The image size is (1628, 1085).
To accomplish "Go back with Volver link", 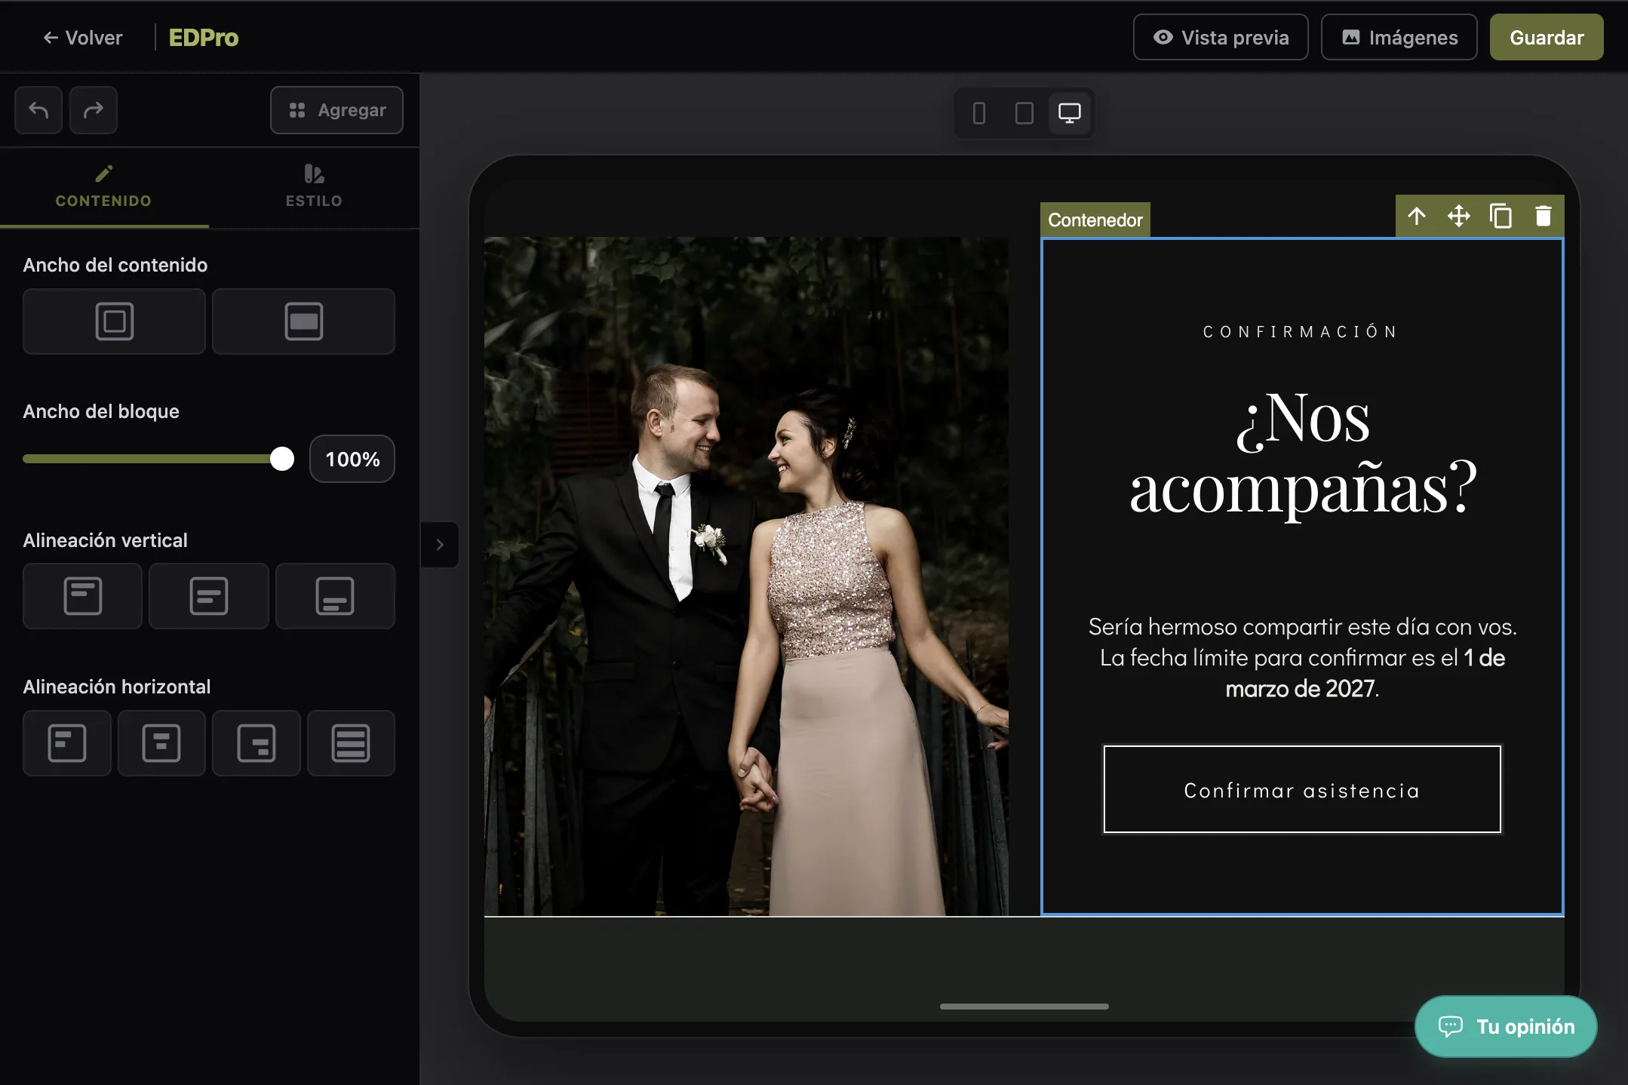I will (83, 38).
